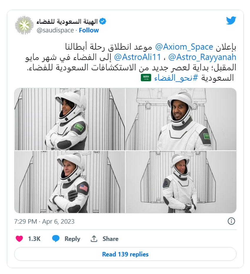Image resolution: width=250 pixels, height=274 pixels.
Task: Like the tweet with the heart icon
Action: 19,239
